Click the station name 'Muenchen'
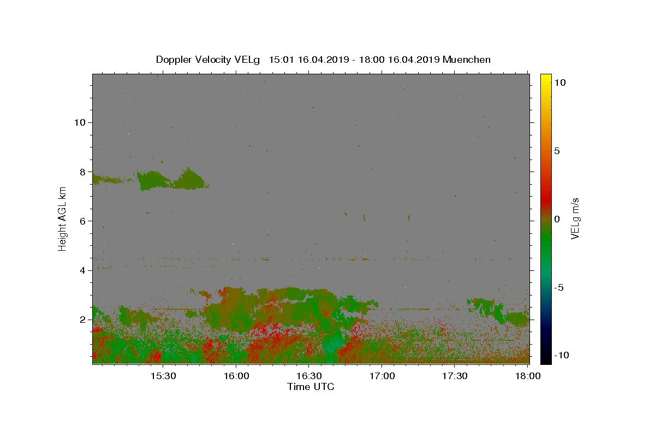 (x=467, y=60)
